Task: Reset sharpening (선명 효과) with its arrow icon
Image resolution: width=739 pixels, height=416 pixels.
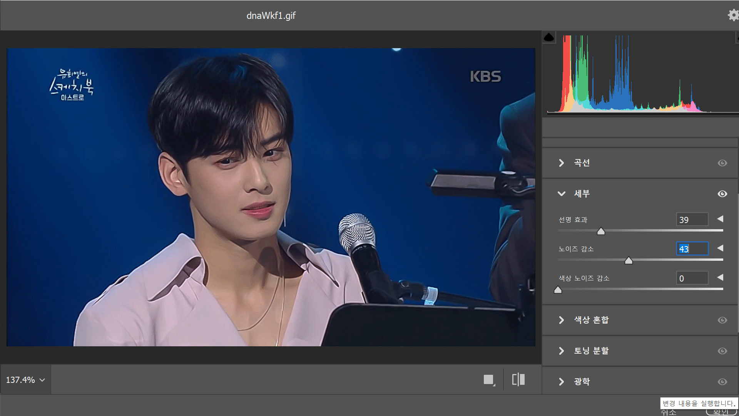Action: (720, 219)
